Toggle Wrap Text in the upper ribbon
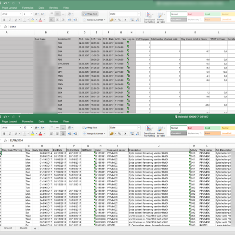The height and width of the screenshot is (235, 235). [90, 14]
